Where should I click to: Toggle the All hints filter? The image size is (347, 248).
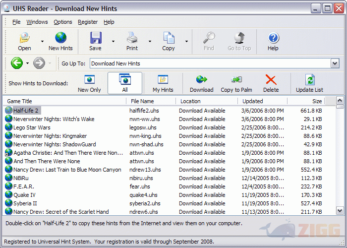(x=125, y=83)
